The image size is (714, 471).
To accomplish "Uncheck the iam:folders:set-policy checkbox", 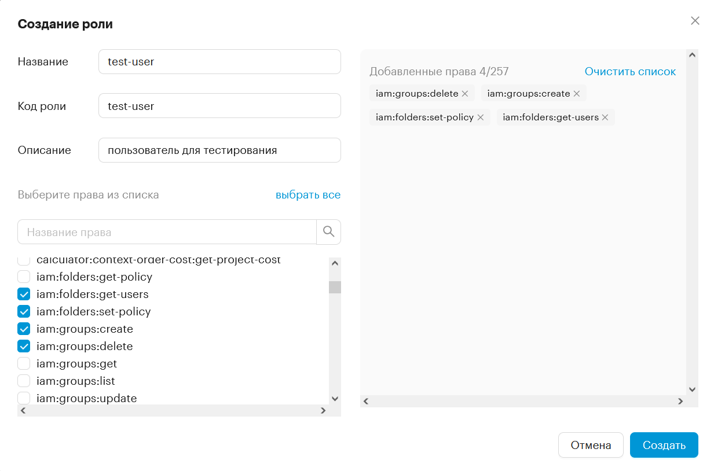I will [24, 311].
